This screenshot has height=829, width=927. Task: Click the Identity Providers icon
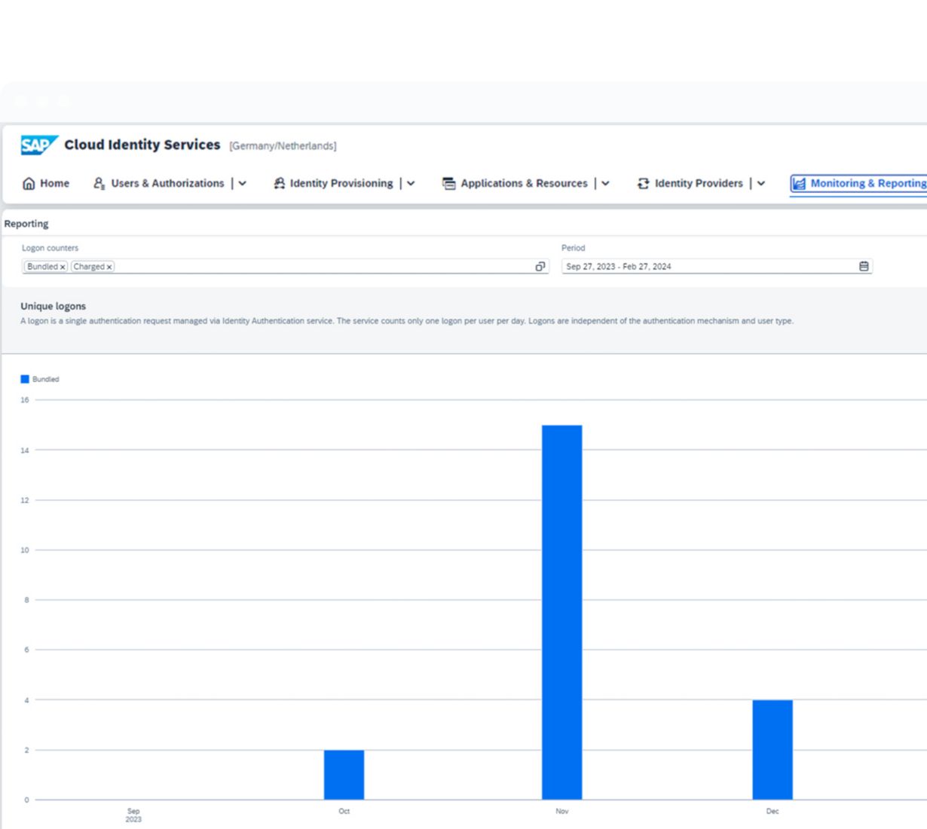(x=643, y=183)
